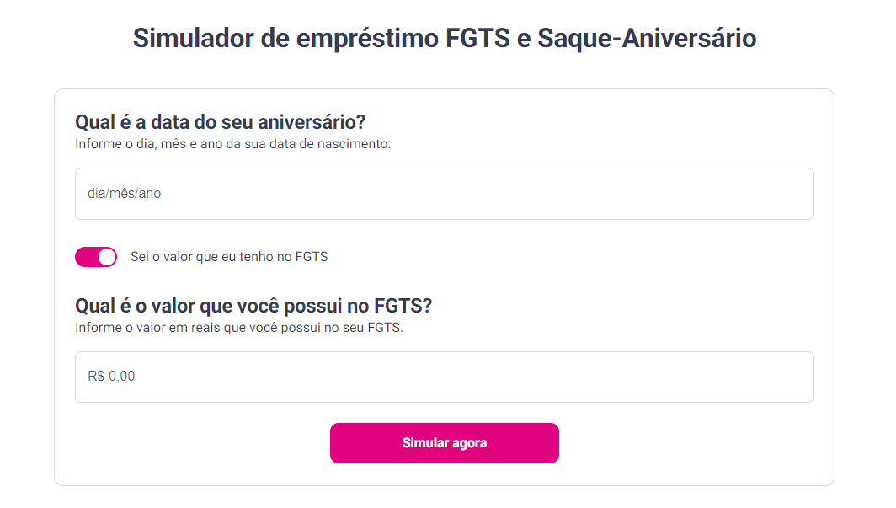Image resolution: width=896 pixels, height=508 pixels.
Task: Focus the "R$ 0,00" FGTS value field
Action: click(x=444, y=377)
